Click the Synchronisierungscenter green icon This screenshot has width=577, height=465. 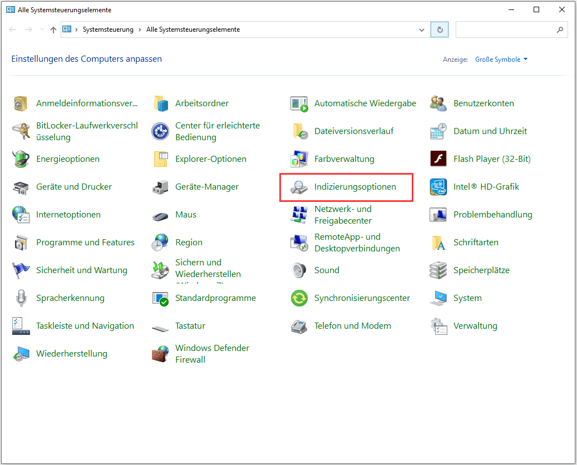[299, 298]
